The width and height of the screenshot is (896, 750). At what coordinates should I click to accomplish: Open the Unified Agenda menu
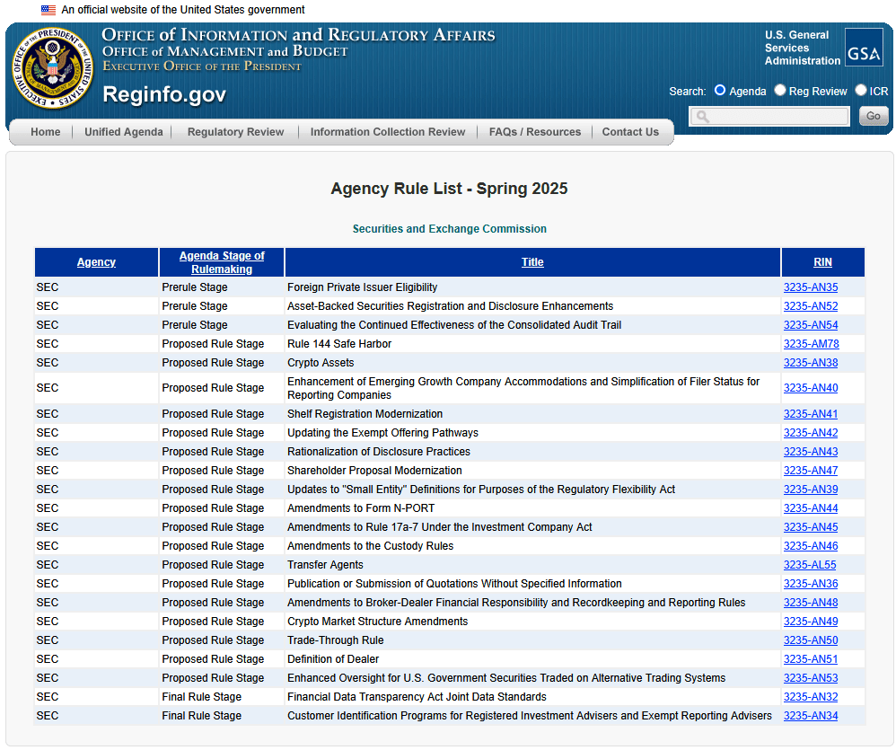(x=123, y=132)
